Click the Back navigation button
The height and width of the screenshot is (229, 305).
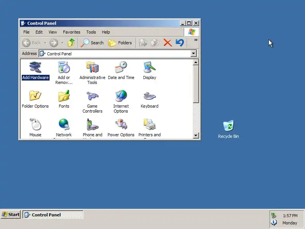click(32, 43)
